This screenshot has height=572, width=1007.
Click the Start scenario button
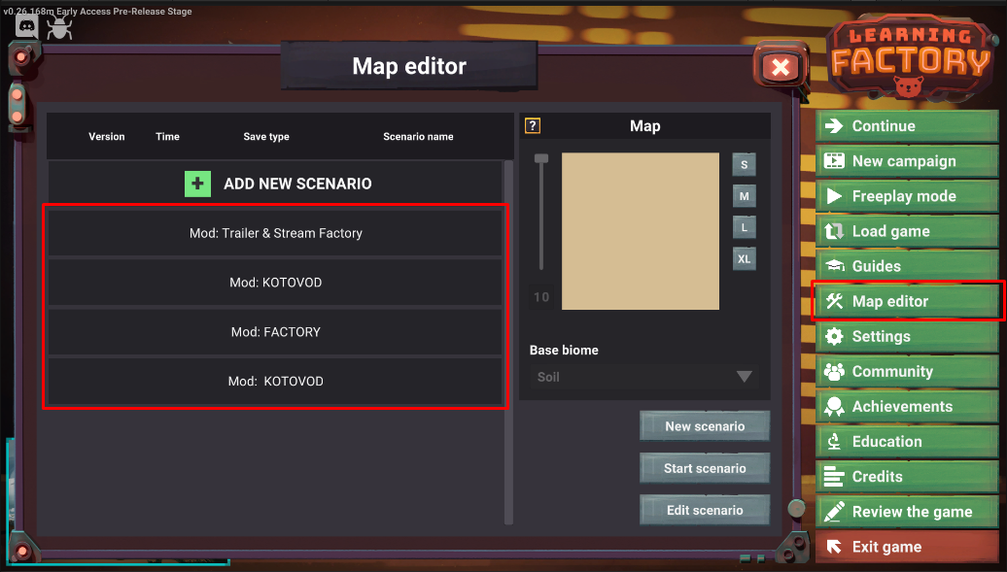[705, 468]
